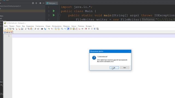Click the run arrow beside class Main
The width and height of the screenshot is (175, 98).
pos(54,11)
